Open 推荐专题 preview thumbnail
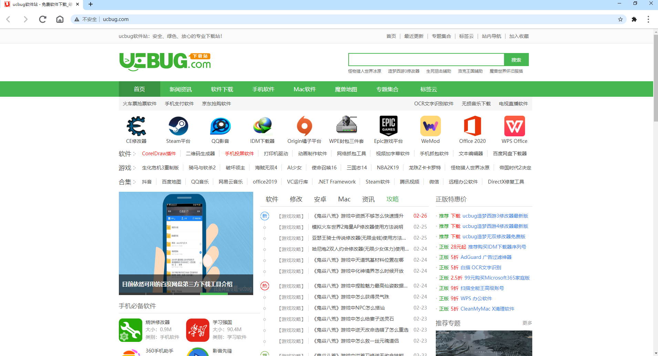Screen dimensions: 658x356 tap(484, 343)
